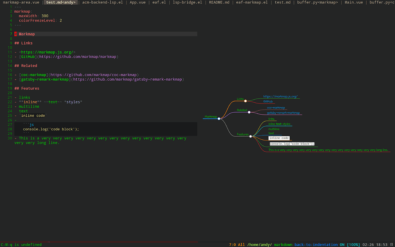This screenshot has height=247, width=395.
Task: Collapse the Links branch node in mindmap
Action: coord(245,101)
